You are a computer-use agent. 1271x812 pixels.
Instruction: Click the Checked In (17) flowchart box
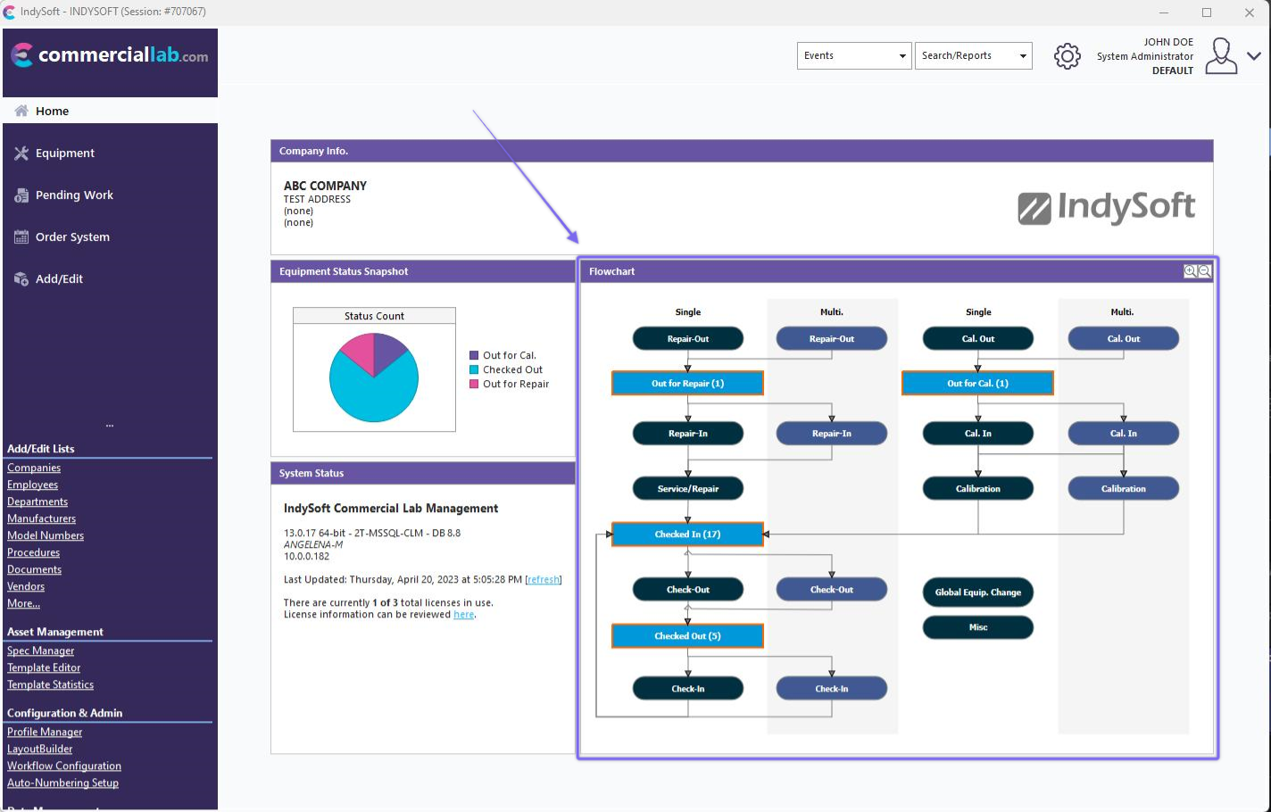[x=687, y=534]
